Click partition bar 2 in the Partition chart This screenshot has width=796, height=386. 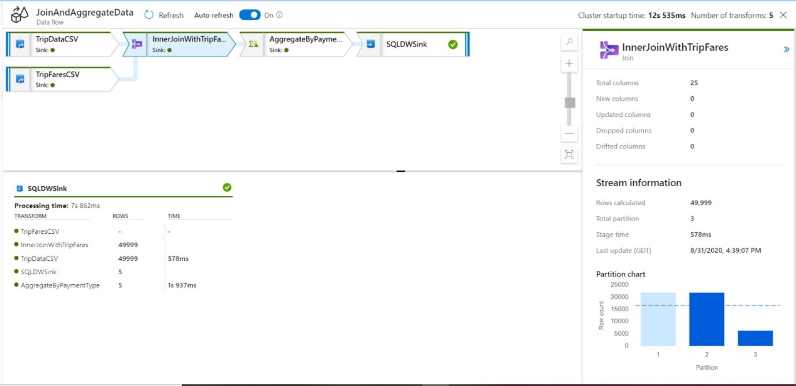coord(707,320)
